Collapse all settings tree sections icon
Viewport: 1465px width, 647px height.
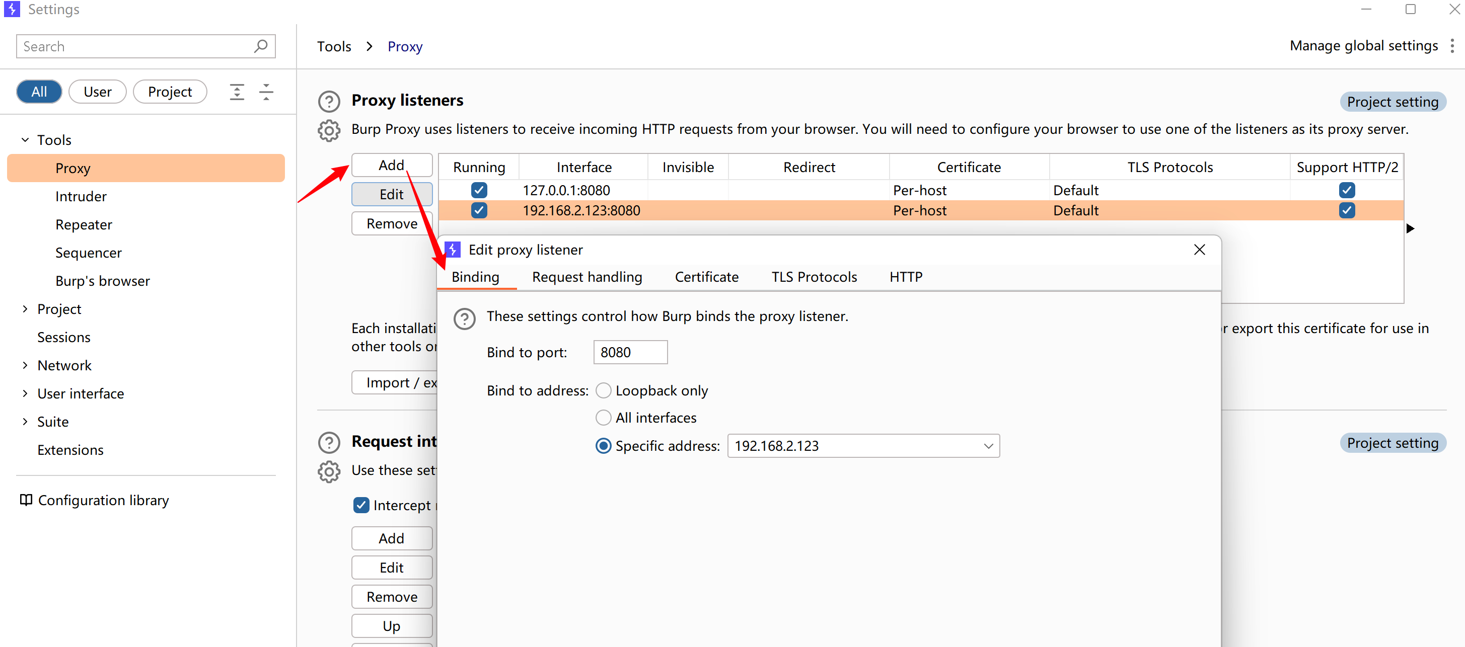266,92
